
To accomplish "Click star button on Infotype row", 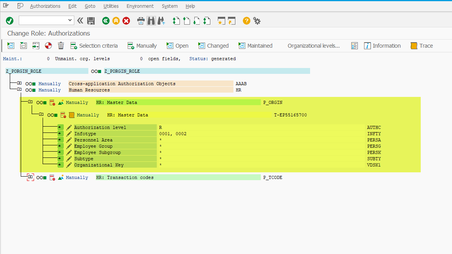I will tap(60, 134).
